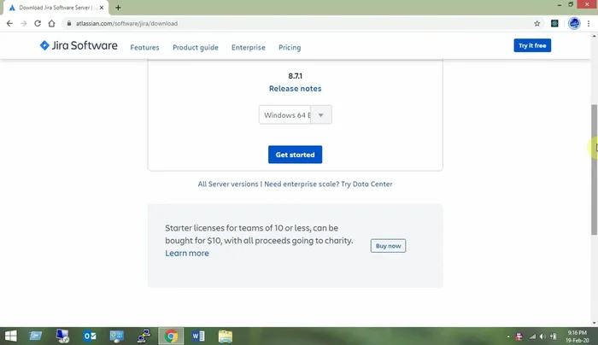Click the Get started button
Image resolution: width=598 pixels, height=345 pixels.
(x=296, y=155)
